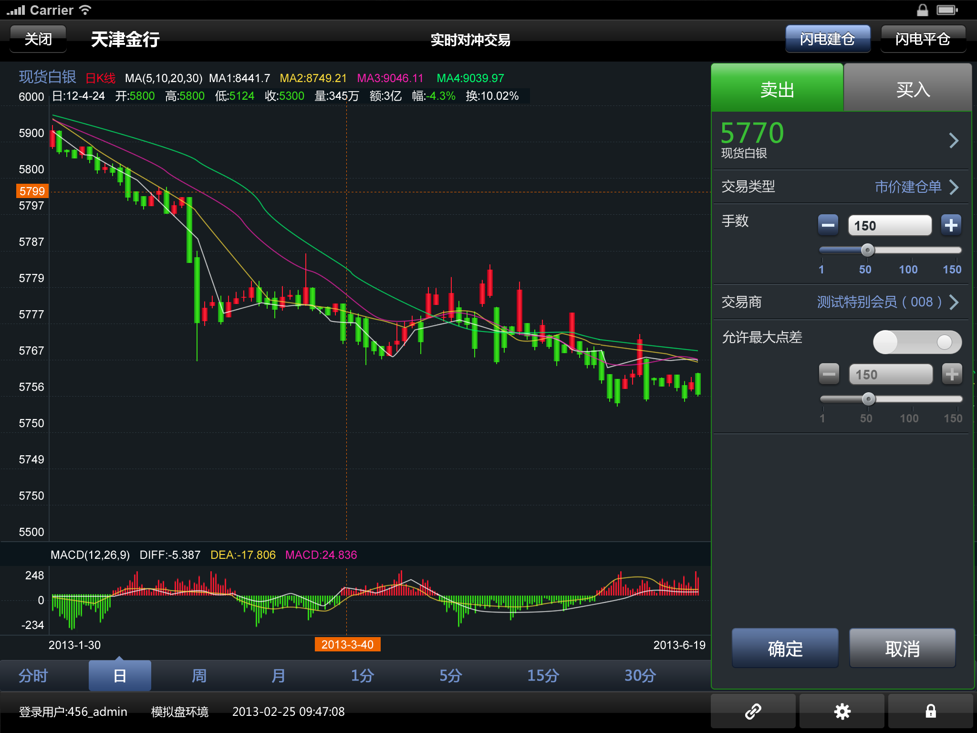Click the 手数 slider handle
The image size is (977, 733).
pyautogui.click(x=868, y=250)
